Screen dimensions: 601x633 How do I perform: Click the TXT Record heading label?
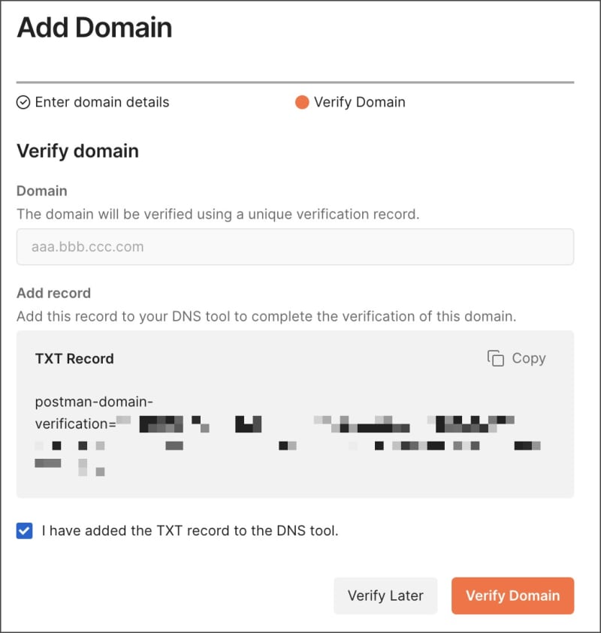74,358
